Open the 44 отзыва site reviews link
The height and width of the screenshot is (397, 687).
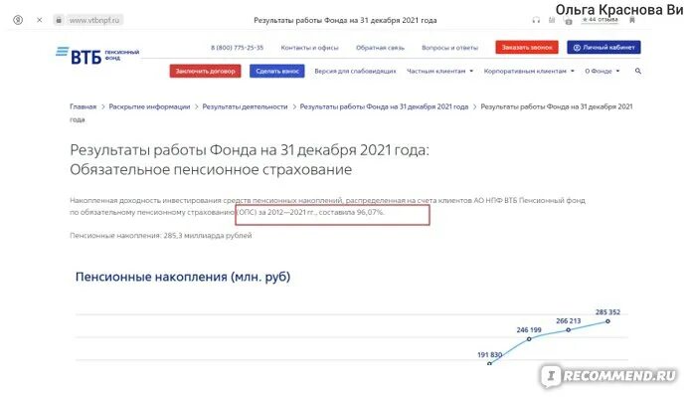(x=600, y=19)
